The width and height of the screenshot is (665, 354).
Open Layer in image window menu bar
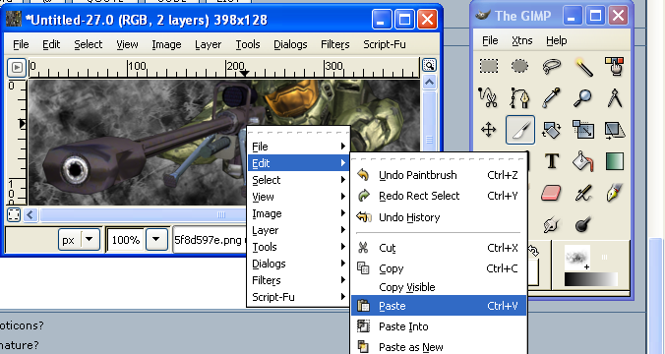tap(208, 44)
